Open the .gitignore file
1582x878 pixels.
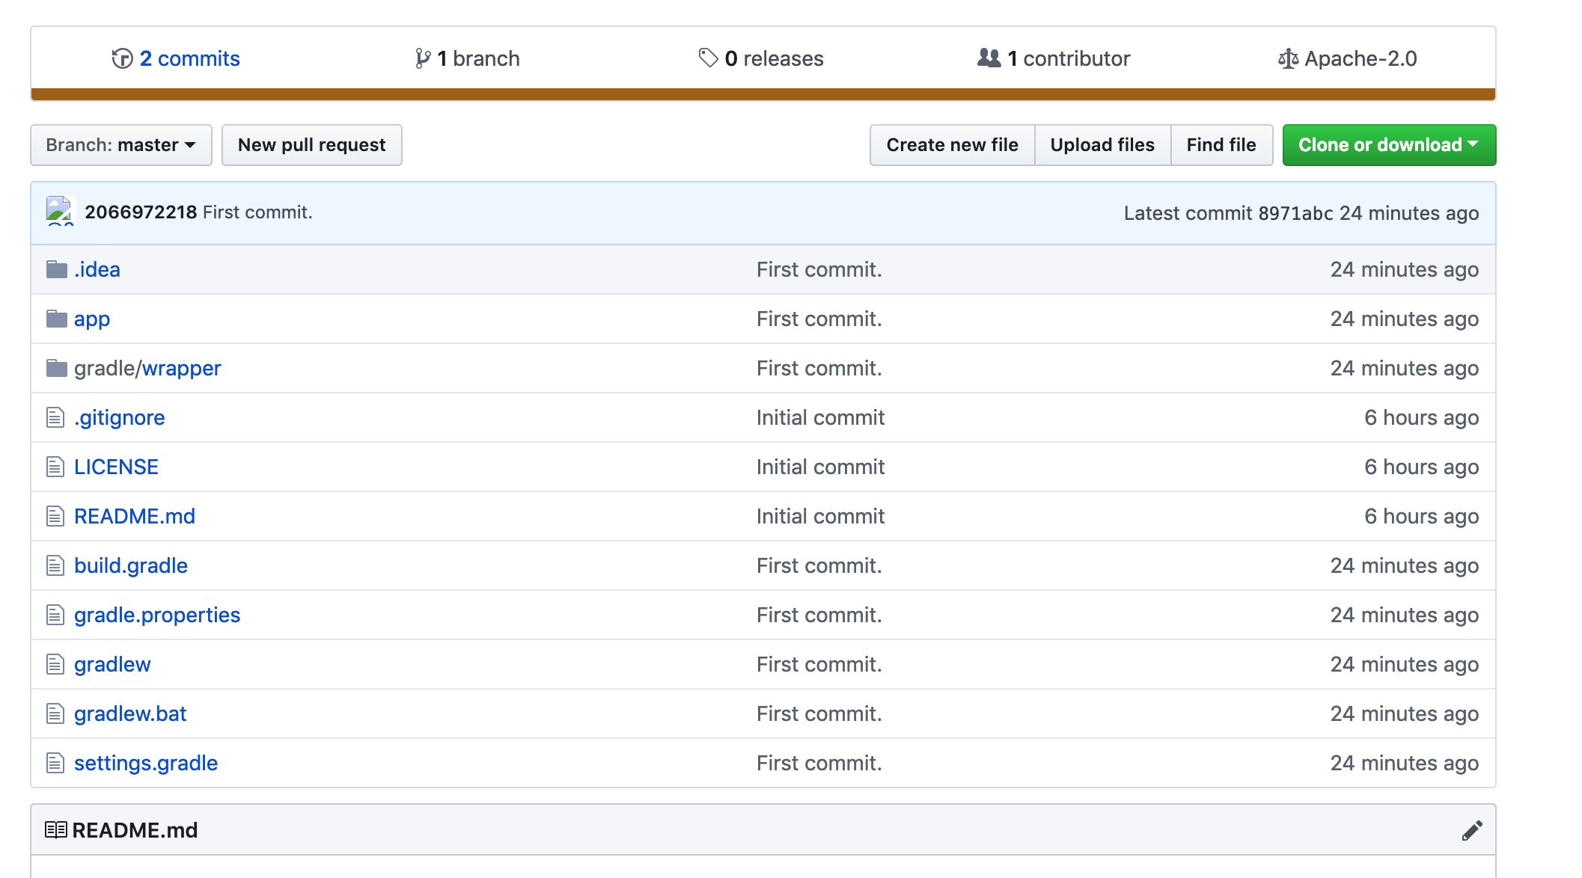click(120, 417)
